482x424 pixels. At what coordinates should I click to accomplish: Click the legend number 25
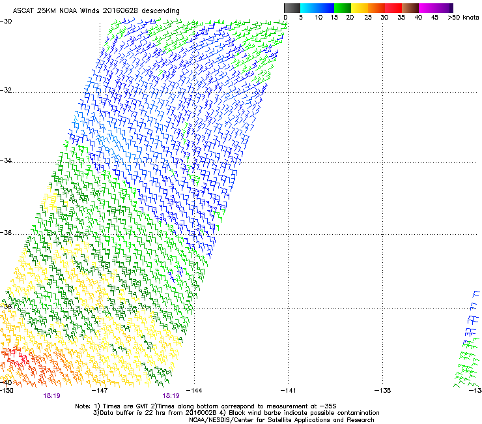[x=368, y=18]
